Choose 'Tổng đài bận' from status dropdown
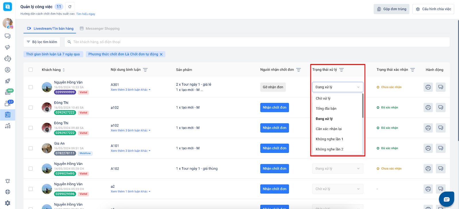Image resolution: width=459 pixels, height=209 pixels. [326, 109]
